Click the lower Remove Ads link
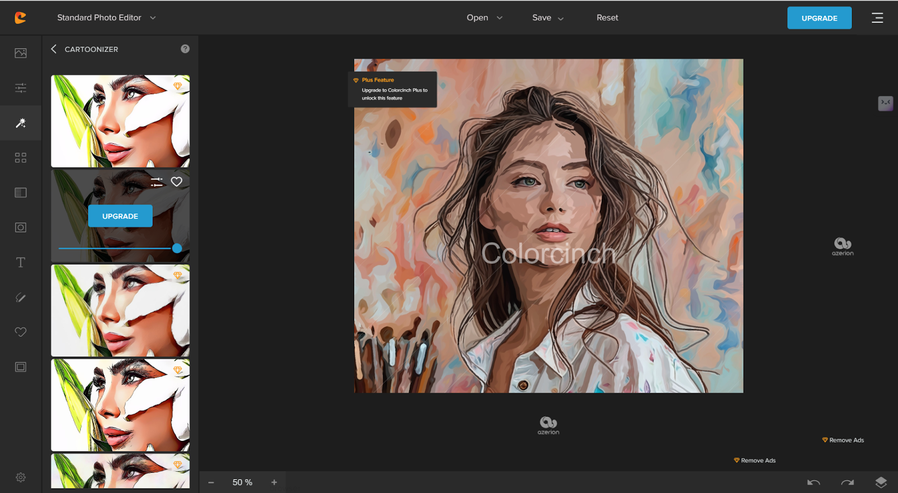The image size is (898, 493). [x=755, y=461]
